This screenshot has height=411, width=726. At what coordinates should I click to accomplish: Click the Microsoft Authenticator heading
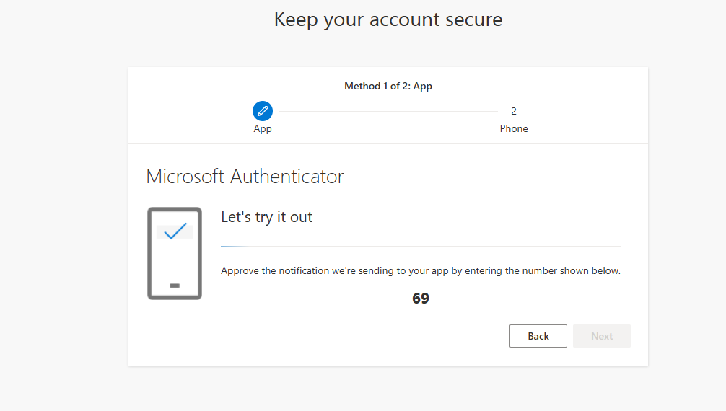[245, 176]
